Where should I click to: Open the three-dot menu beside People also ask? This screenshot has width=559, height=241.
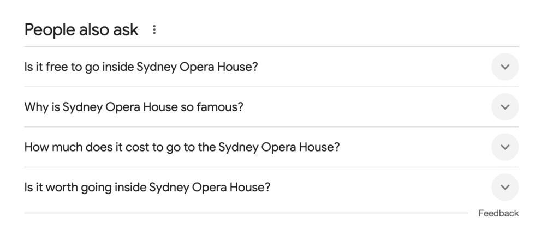154,29
